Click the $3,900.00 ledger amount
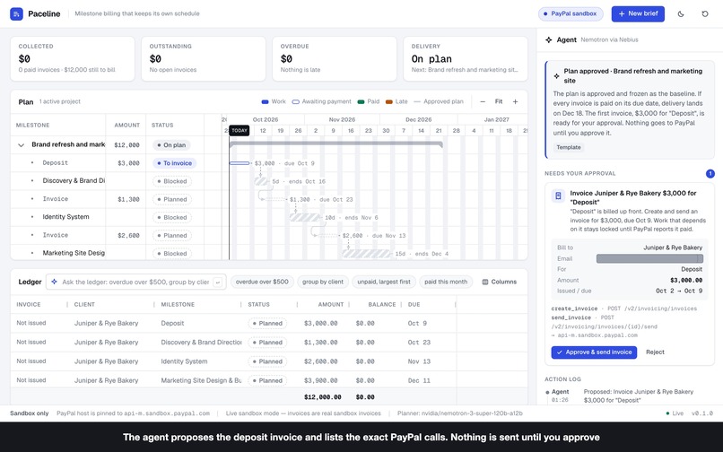Viewport: 723px width, 452px height. tap(320, 380)
